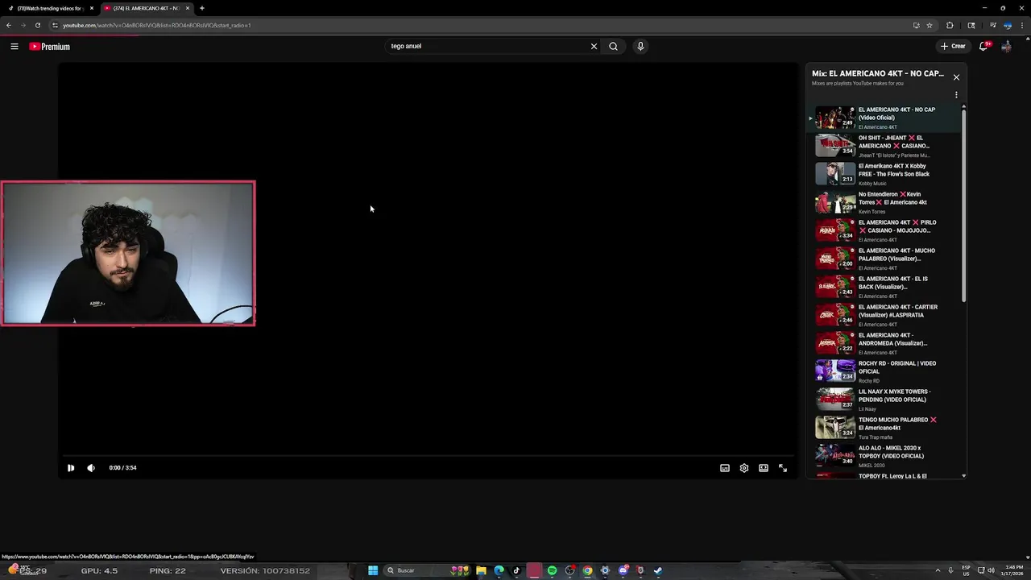
Task: Select 'LIL NAAY X MYKE TOWERS - PENDING'
Action: coord(884,400)
